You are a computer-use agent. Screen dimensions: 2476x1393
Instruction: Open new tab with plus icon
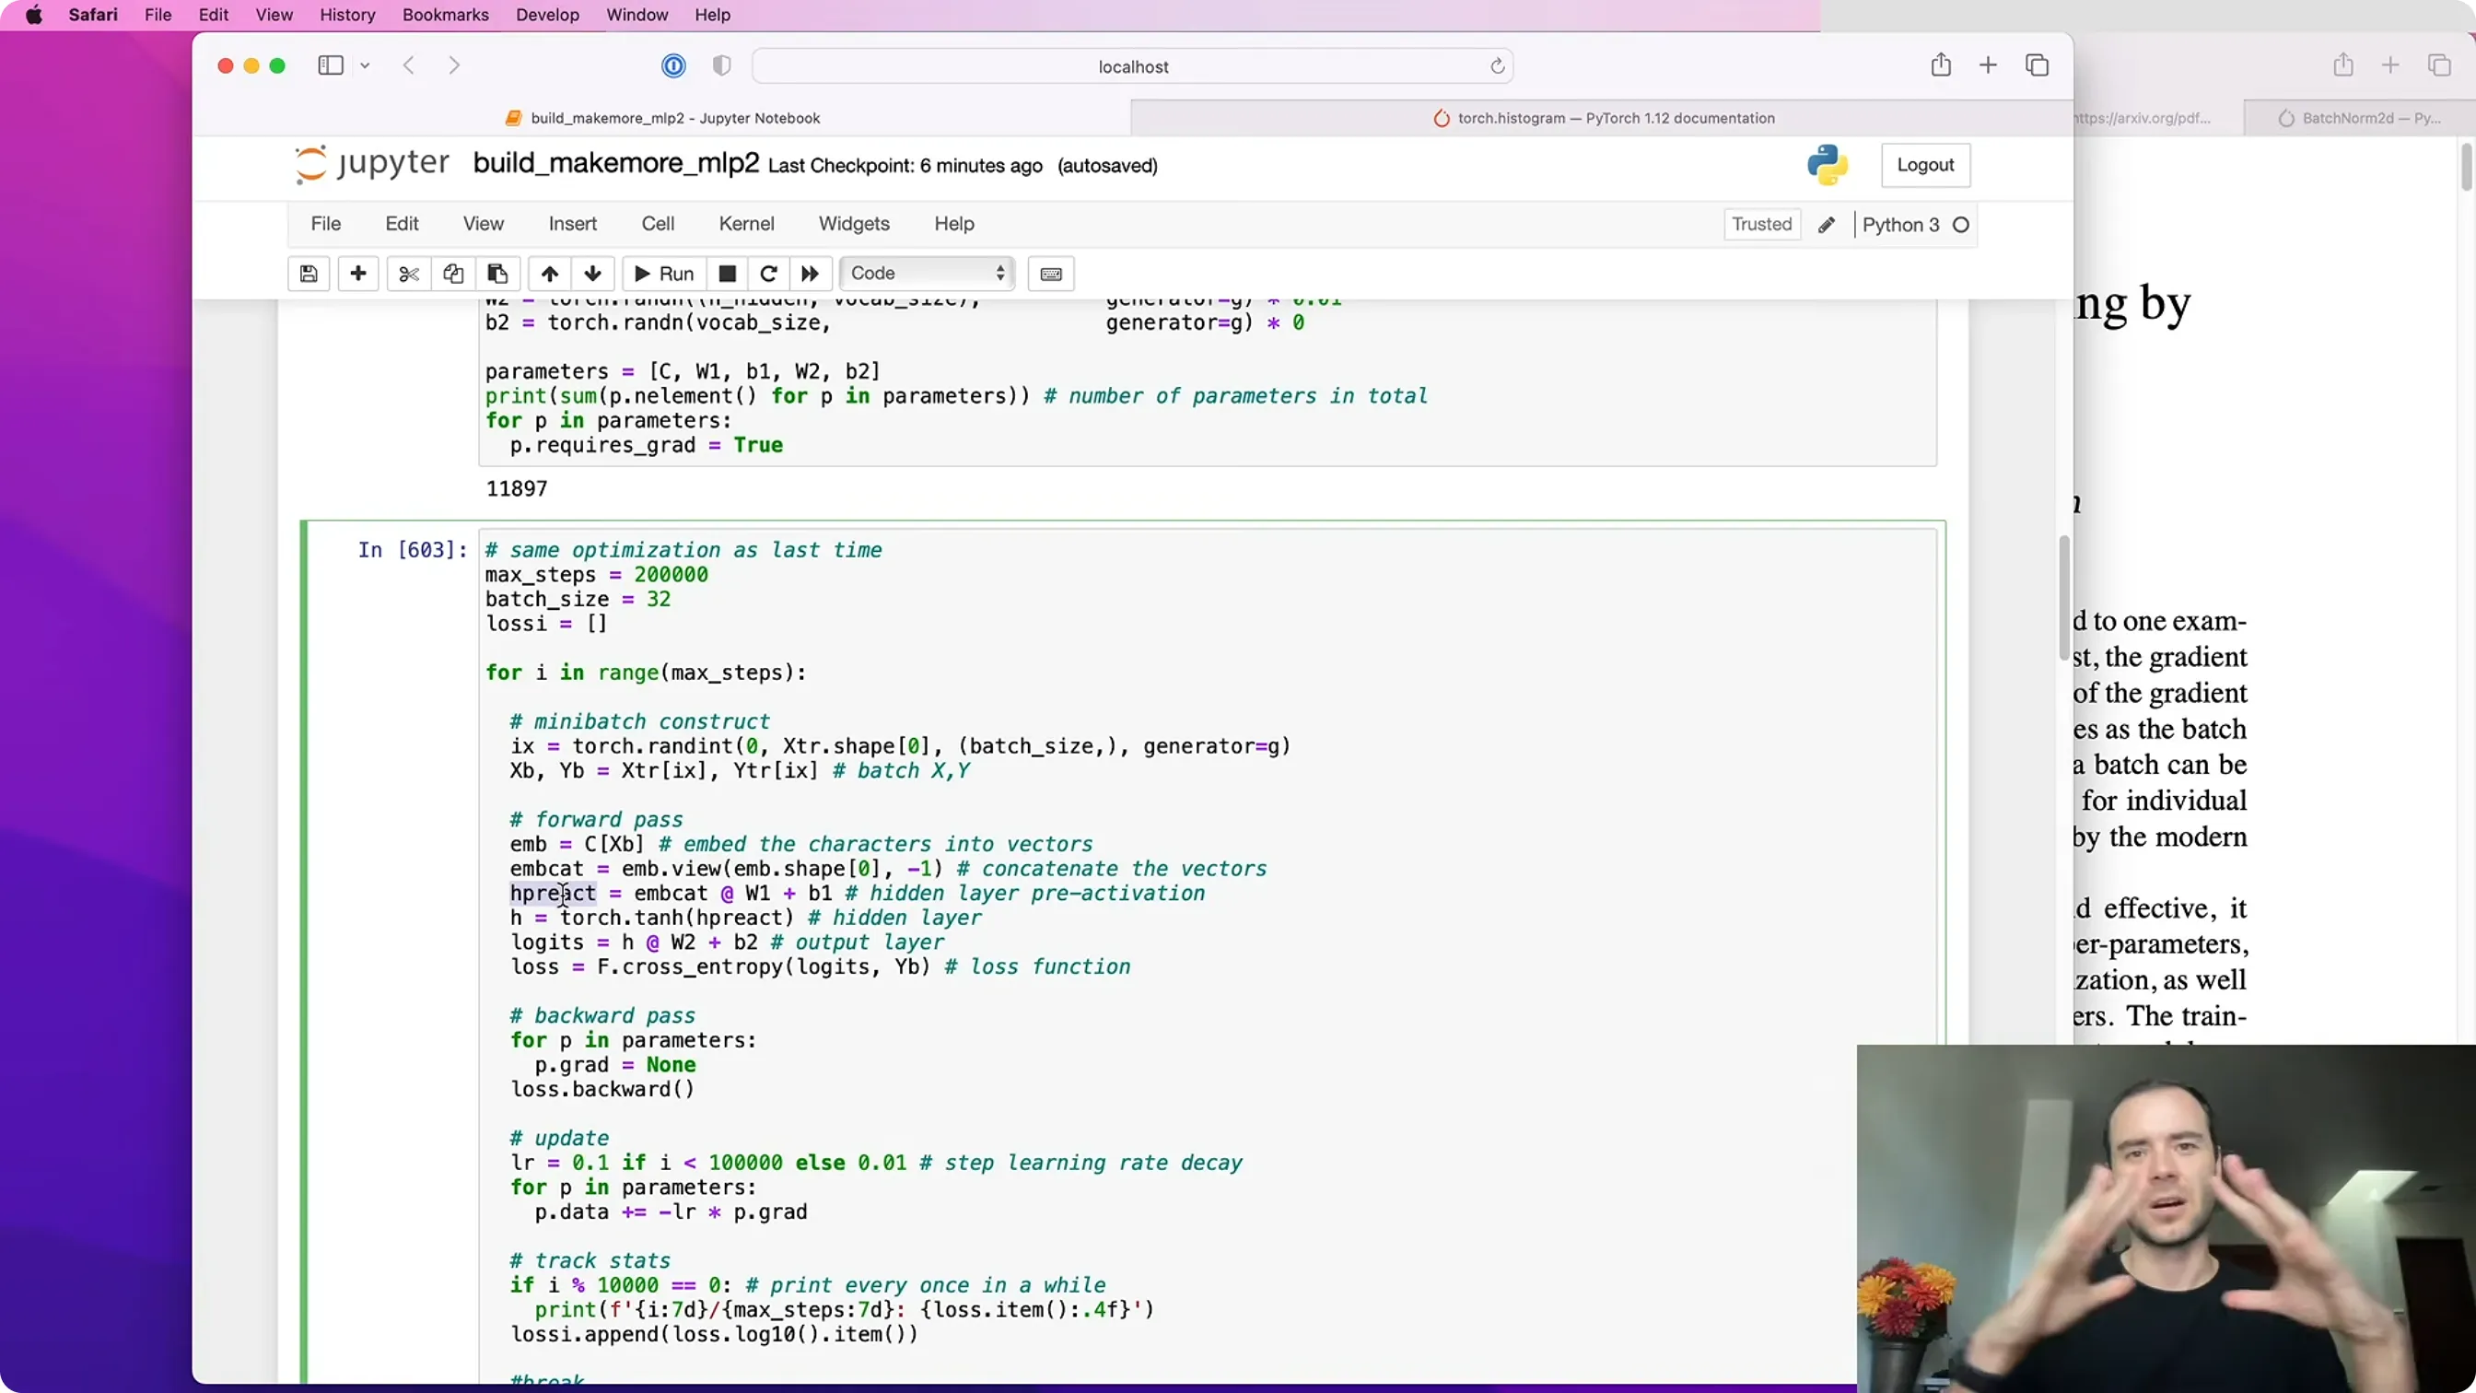click(x=1989, y=65)
